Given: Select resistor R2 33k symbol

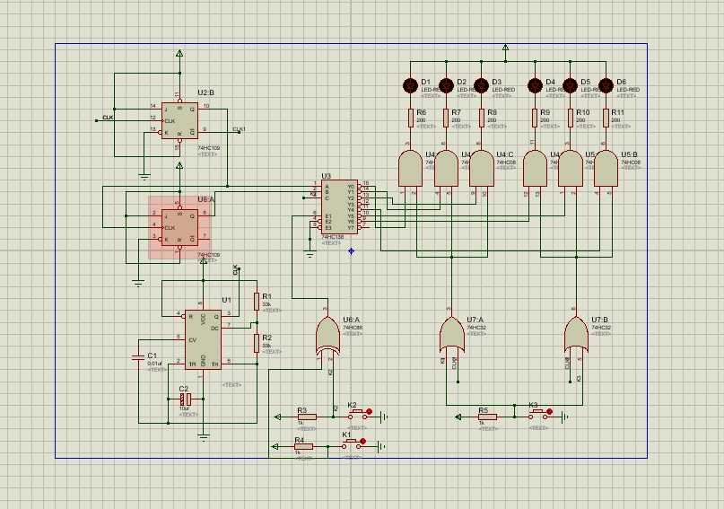Looking at the screenshot, I should click(257, 343).
